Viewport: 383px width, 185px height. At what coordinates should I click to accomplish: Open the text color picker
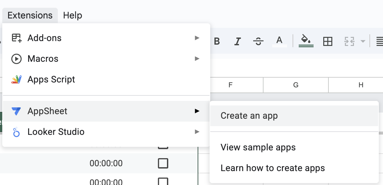[279, 41]
